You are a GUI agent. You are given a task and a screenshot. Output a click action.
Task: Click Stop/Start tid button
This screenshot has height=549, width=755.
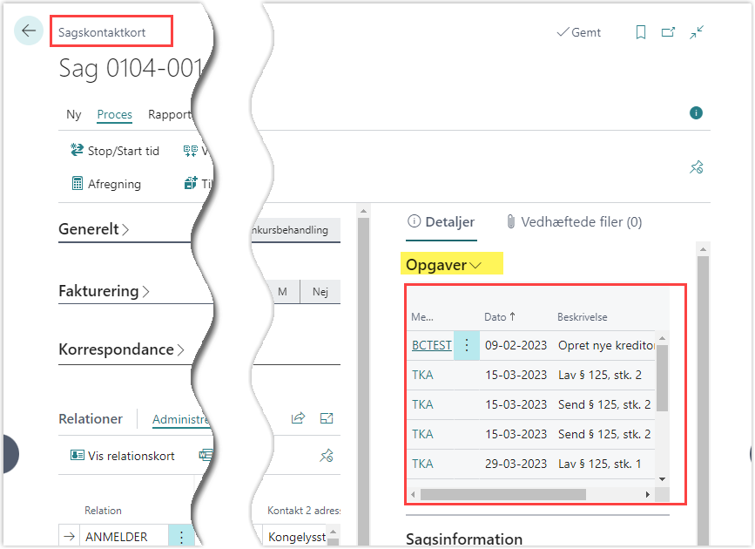click(x=115, y=151)
